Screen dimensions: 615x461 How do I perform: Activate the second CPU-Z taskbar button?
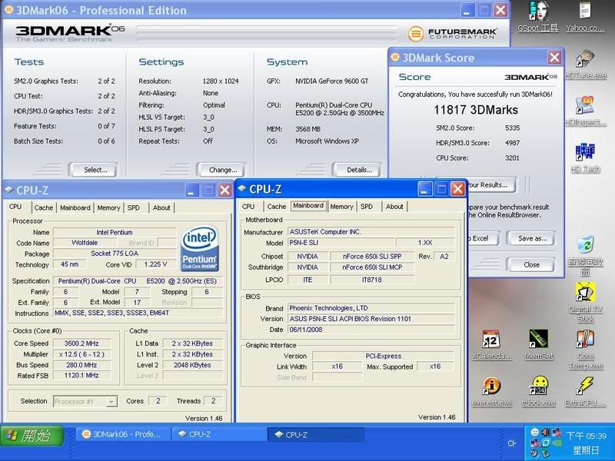(316, 434)
